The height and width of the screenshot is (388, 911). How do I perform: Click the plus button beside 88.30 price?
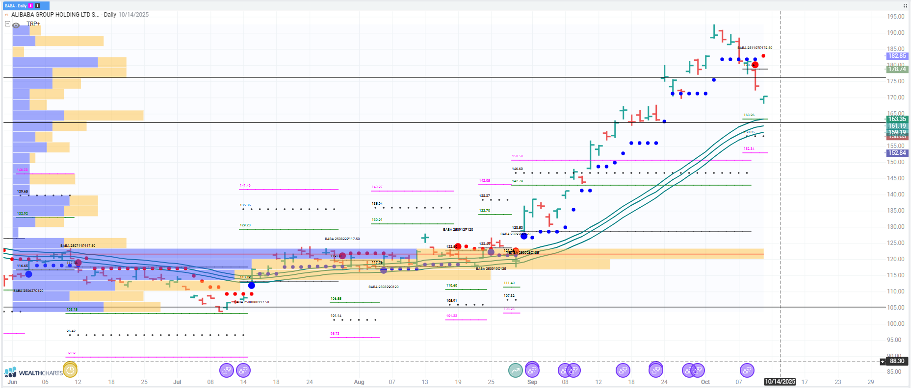click(883, 362)
